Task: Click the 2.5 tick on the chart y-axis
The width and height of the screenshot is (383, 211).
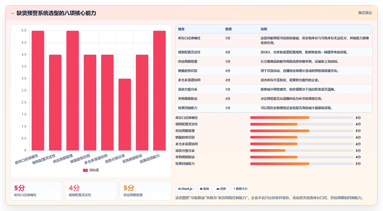Action: click(x=24, y=91)
